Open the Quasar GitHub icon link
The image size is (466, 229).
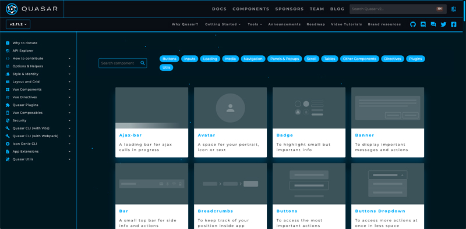point(413,24)
